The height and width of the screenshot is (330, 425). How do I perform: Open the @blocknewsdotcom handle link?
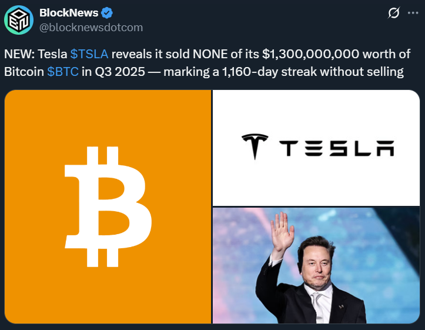(91, 28)
